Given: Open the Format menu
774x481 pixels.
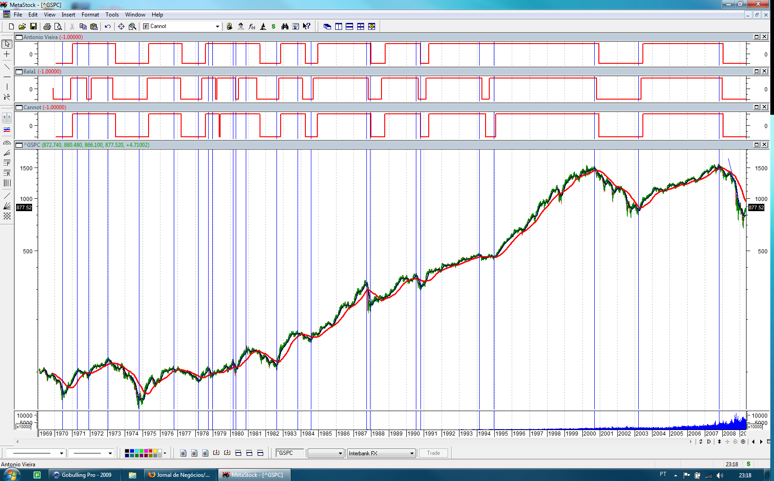Looking at the screenshot, I should 90,15.
